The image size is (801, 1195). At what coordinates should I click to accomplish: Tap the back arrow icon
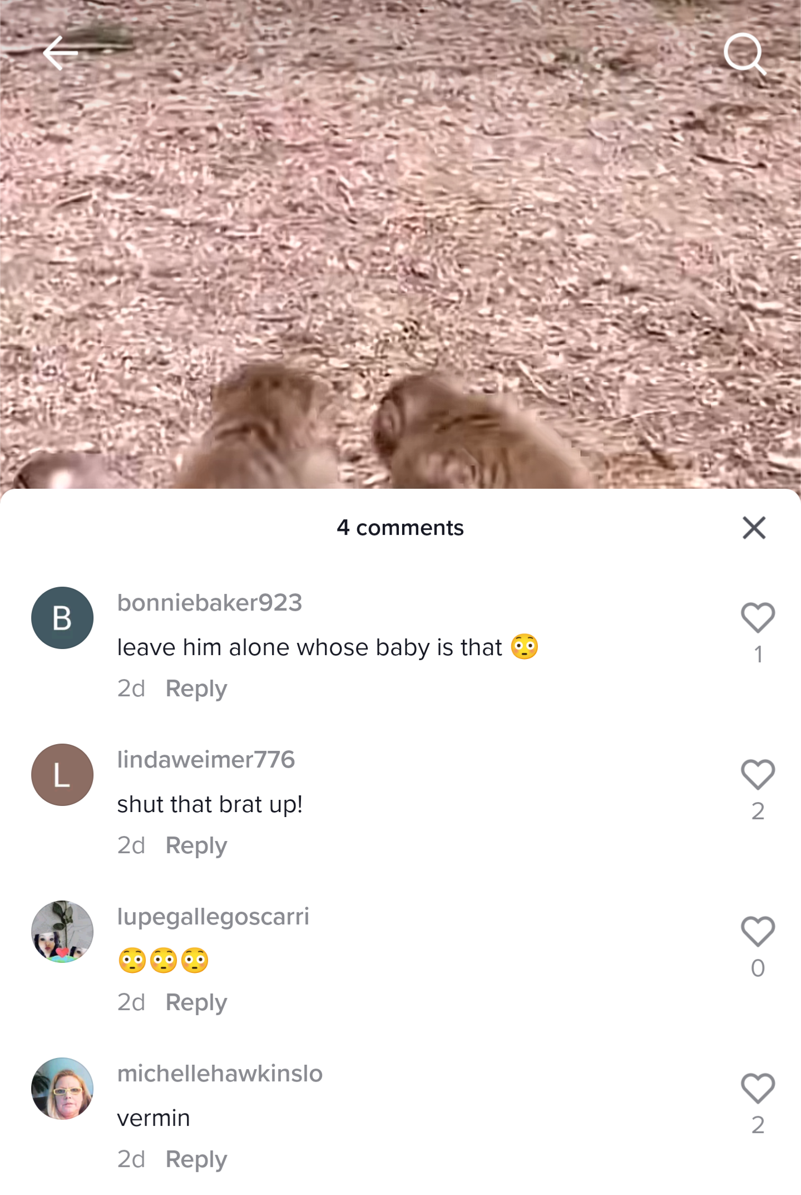point(60,53)
